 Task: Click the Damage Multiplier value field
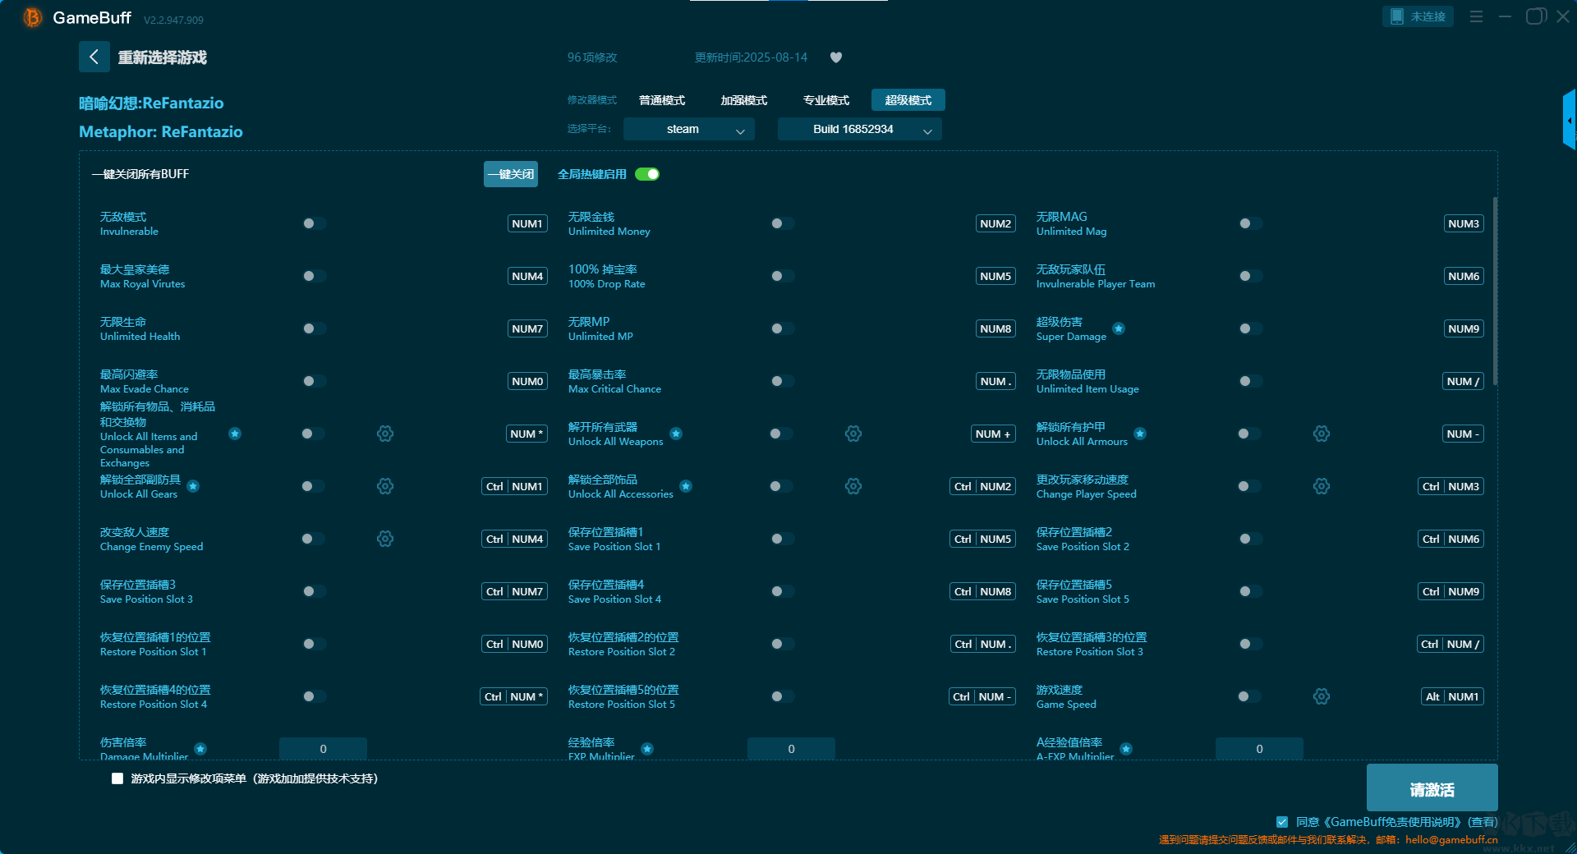click(x=323, y=748)
